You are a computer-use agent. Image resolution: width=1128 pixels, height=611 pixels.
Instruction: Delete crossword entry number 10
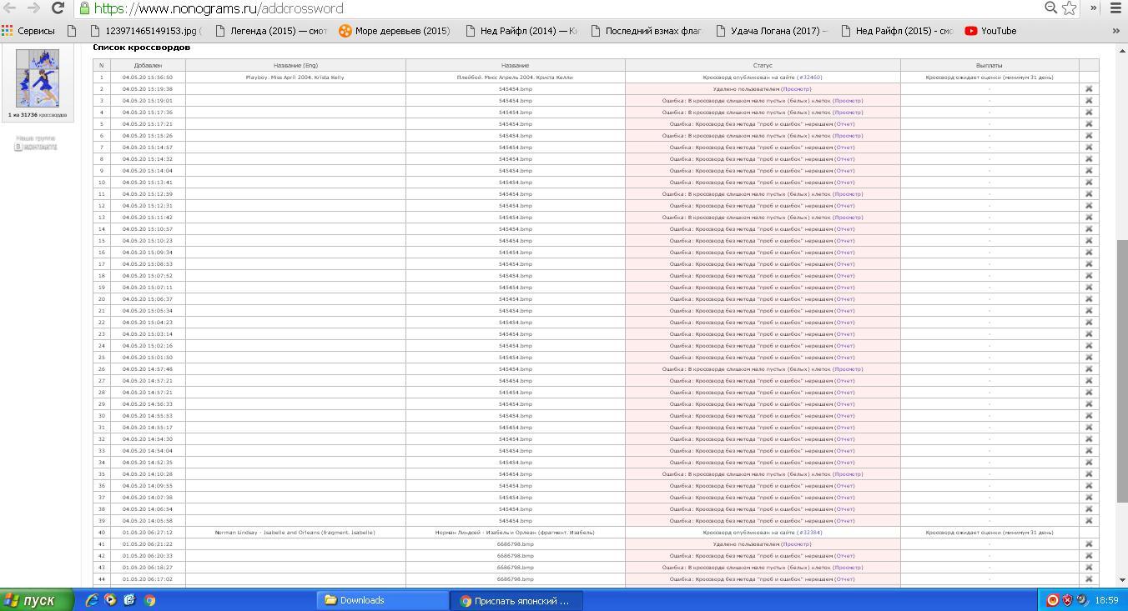tap(1088, 182)
